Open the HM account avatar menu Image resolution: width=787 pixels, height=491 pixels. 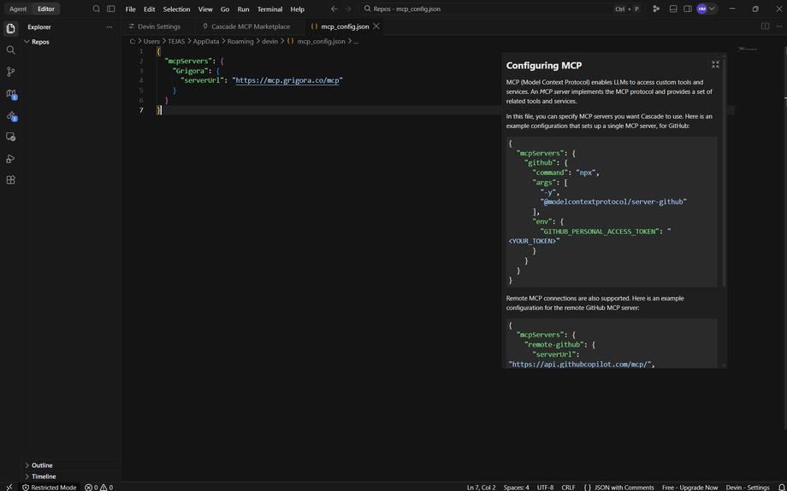[707, 9]
